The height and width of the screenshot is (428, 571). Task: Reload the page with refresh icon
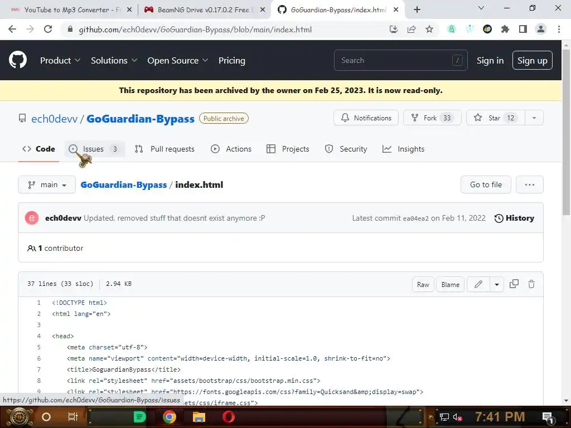(x=48, y=30)
